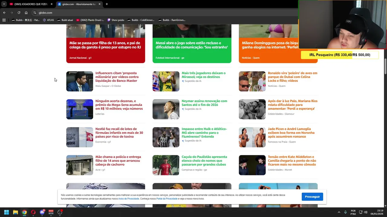Open the Aviso de Privacidade link

pyautogui.click(x=128, y=199)
